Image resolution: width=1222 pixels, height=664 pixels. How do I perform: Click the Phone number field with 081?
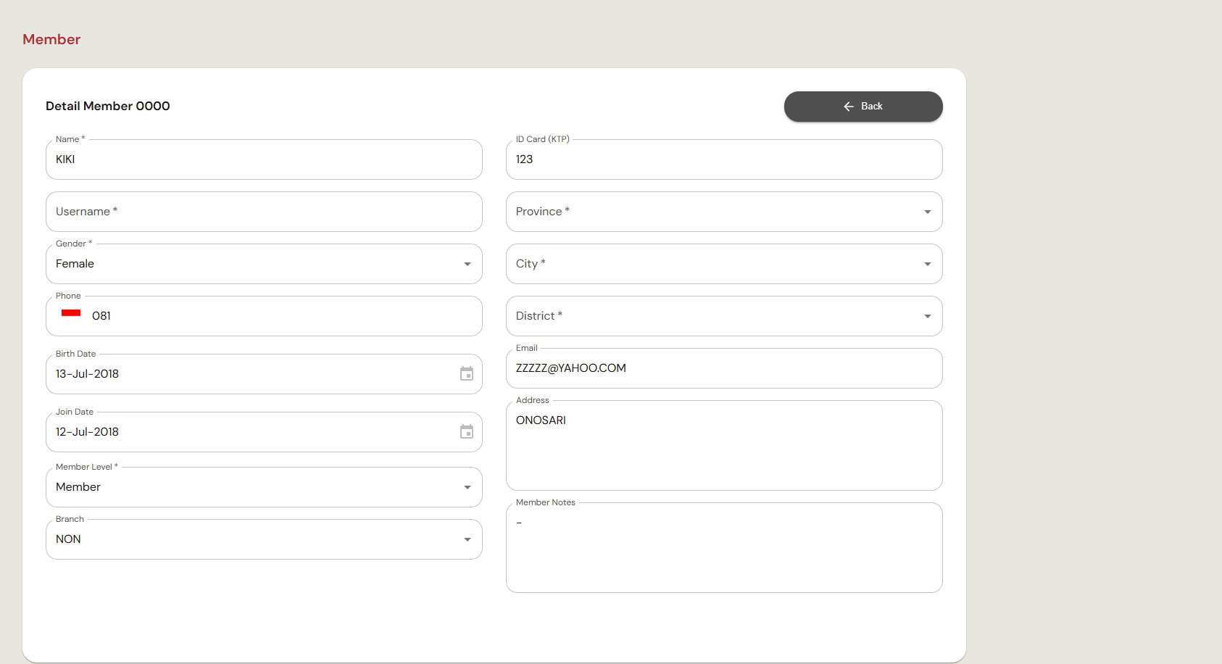pos(264,316)
